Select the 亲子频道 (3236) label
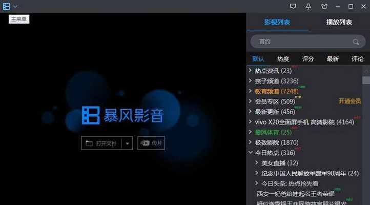The image size is (370, 205). [277, 81]
